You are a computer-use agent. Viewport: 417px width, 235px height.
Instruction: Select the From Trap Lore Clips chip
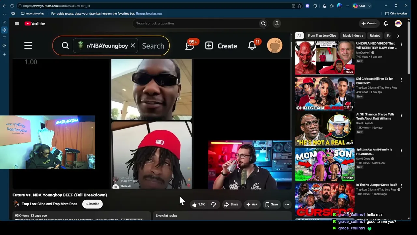[x=322, y=35]
